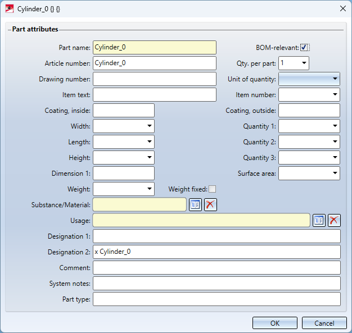Click the "Substance/Material:" label
This screenshot has height=333, width=352.
pyautogui.click(x=61, y=205)
